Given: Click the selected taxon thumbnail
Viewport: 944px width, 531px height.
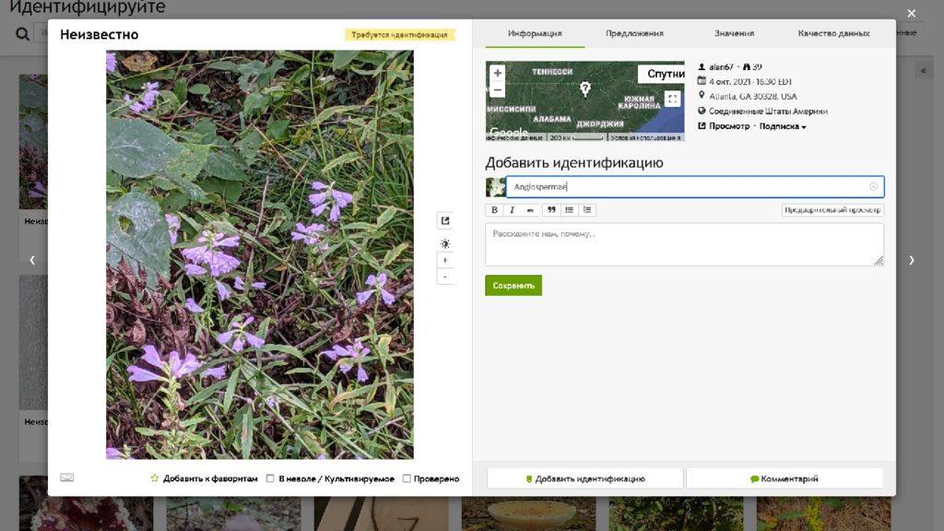Looking at the screenshot, I should point(495,186).
